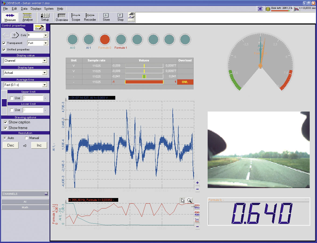Open the Setup screen
The width and height of the screenshot is (317, 243).
pyautogui.click(x=45, y=18)
